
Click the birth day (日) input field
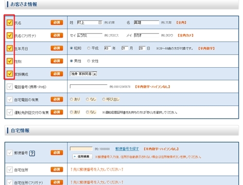coord(142,48)
